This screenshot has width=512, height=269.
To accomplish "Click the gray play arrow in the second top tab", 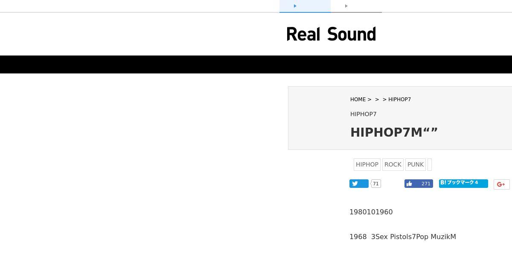I will click(346, 6).
